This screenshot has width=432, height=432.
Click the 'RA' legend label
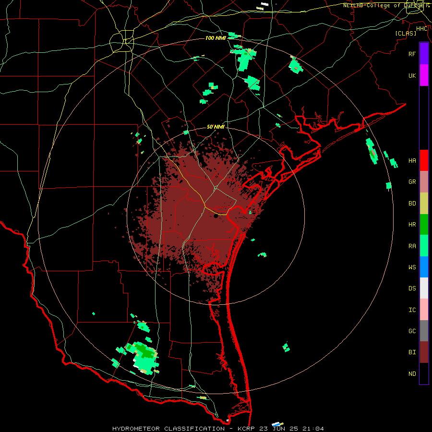click(412, 246)
